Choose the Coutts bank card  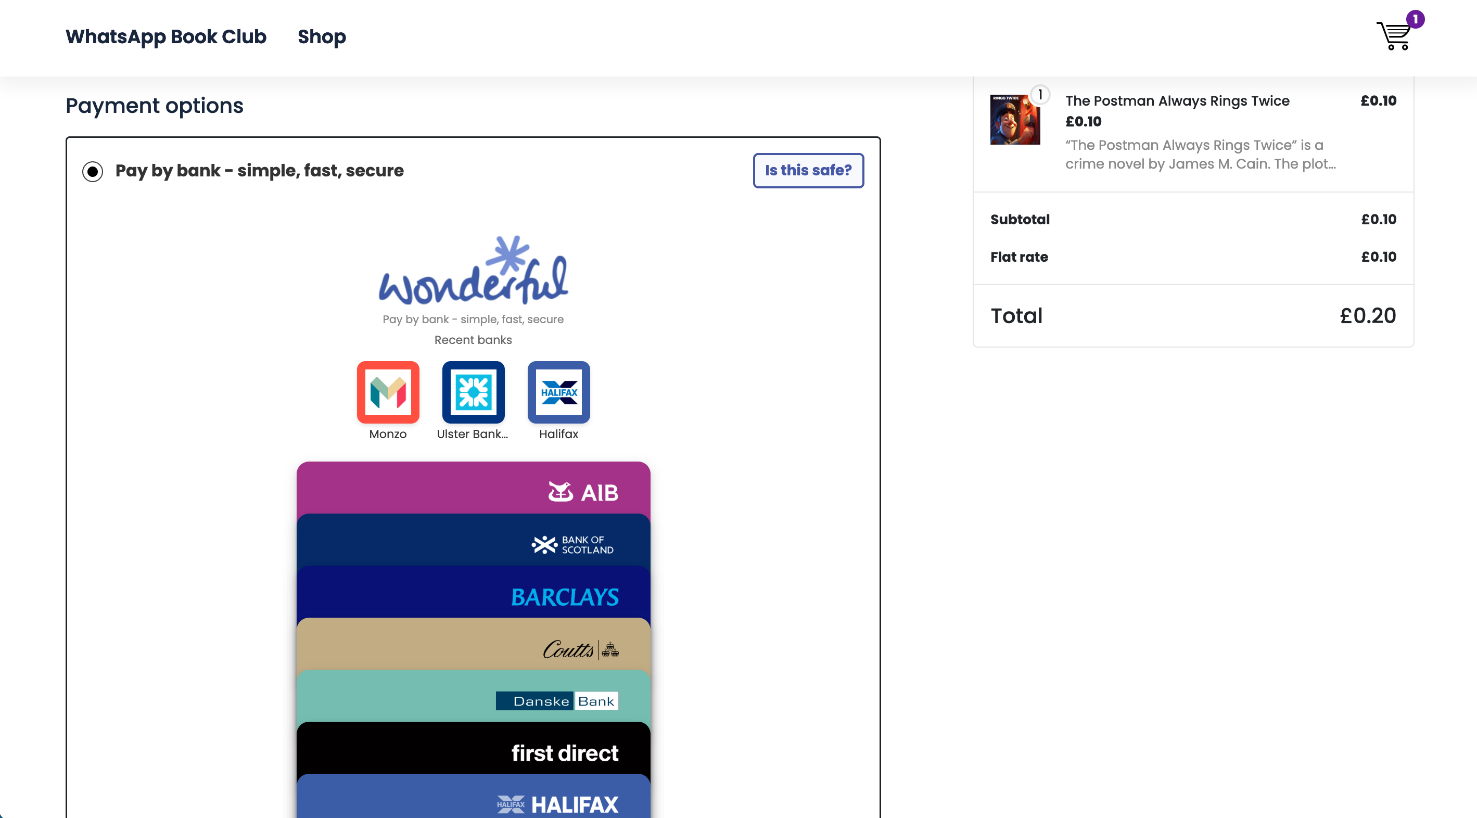(473, 645)
